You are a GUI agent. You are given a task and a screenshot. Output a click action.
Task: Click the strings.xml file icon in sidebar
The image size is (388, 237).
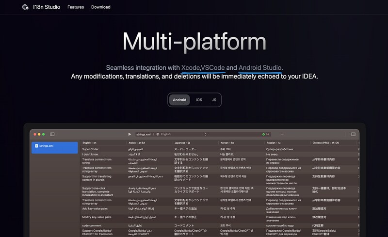coord(36,145)
